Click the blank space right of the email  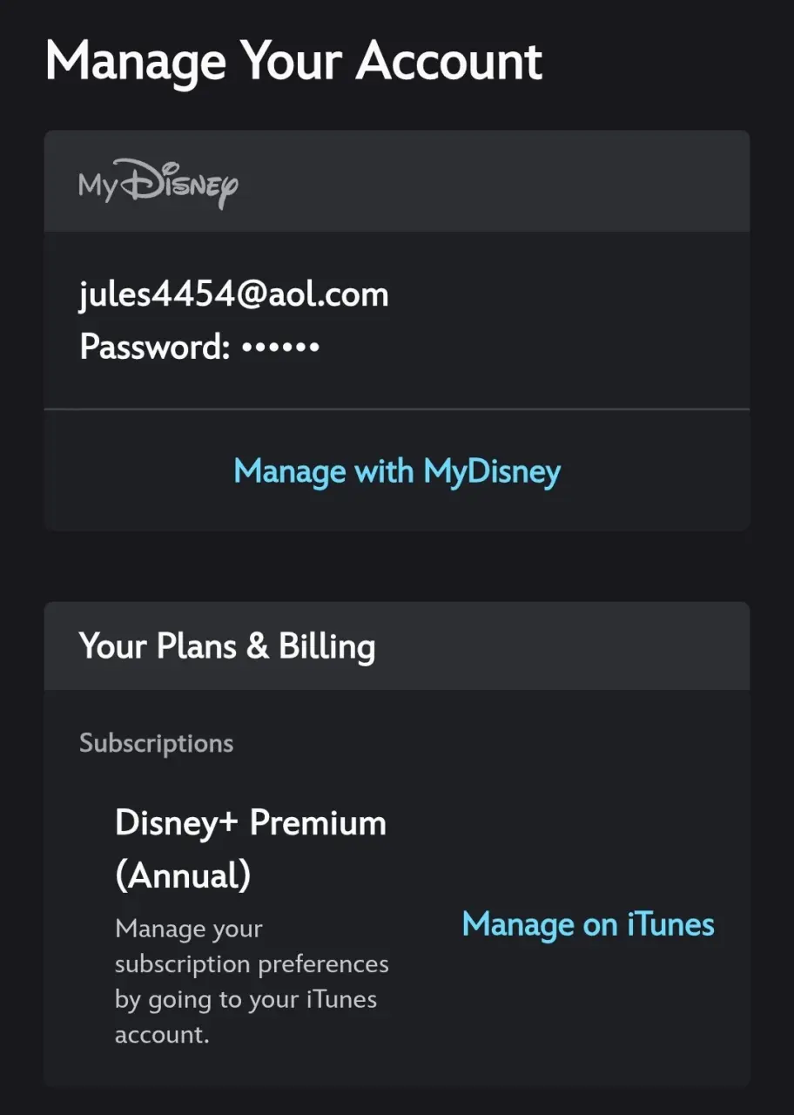coord(566,294)
